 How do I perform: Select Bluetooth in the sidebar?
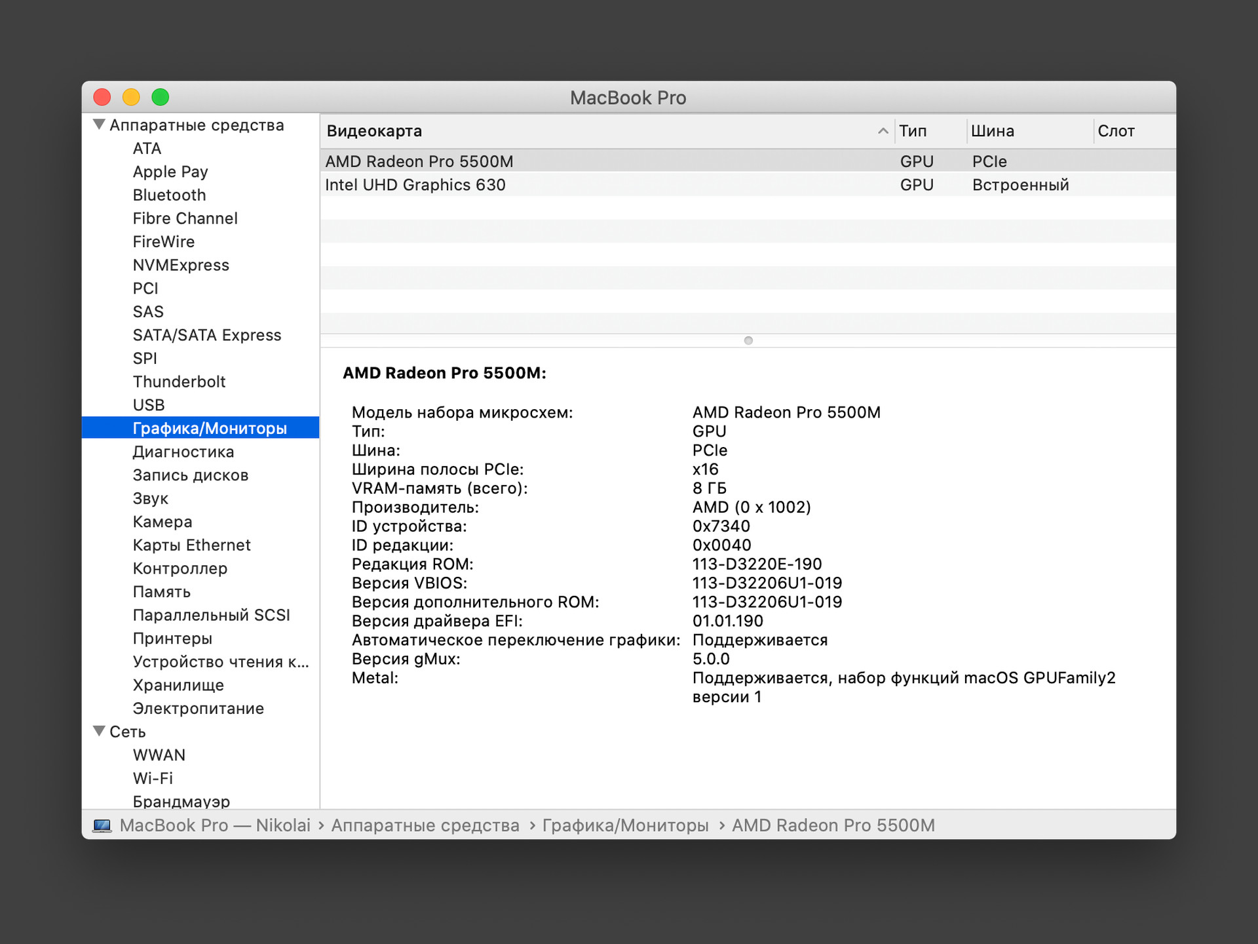click(169, 195)
